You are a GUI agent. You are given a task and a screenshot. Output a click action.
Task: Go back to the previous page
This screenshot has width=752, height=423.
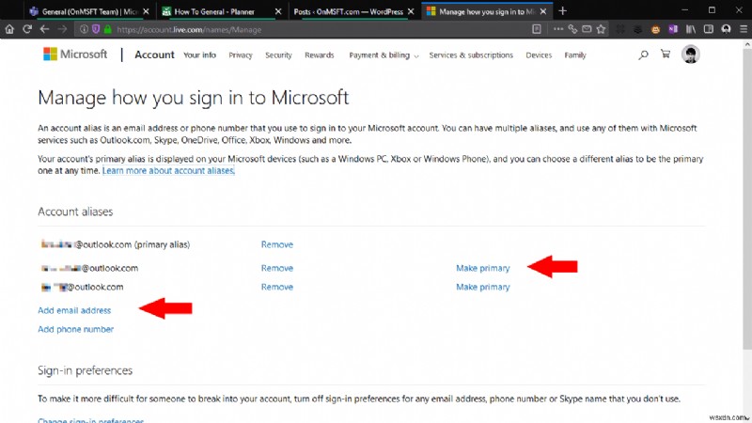44,29
